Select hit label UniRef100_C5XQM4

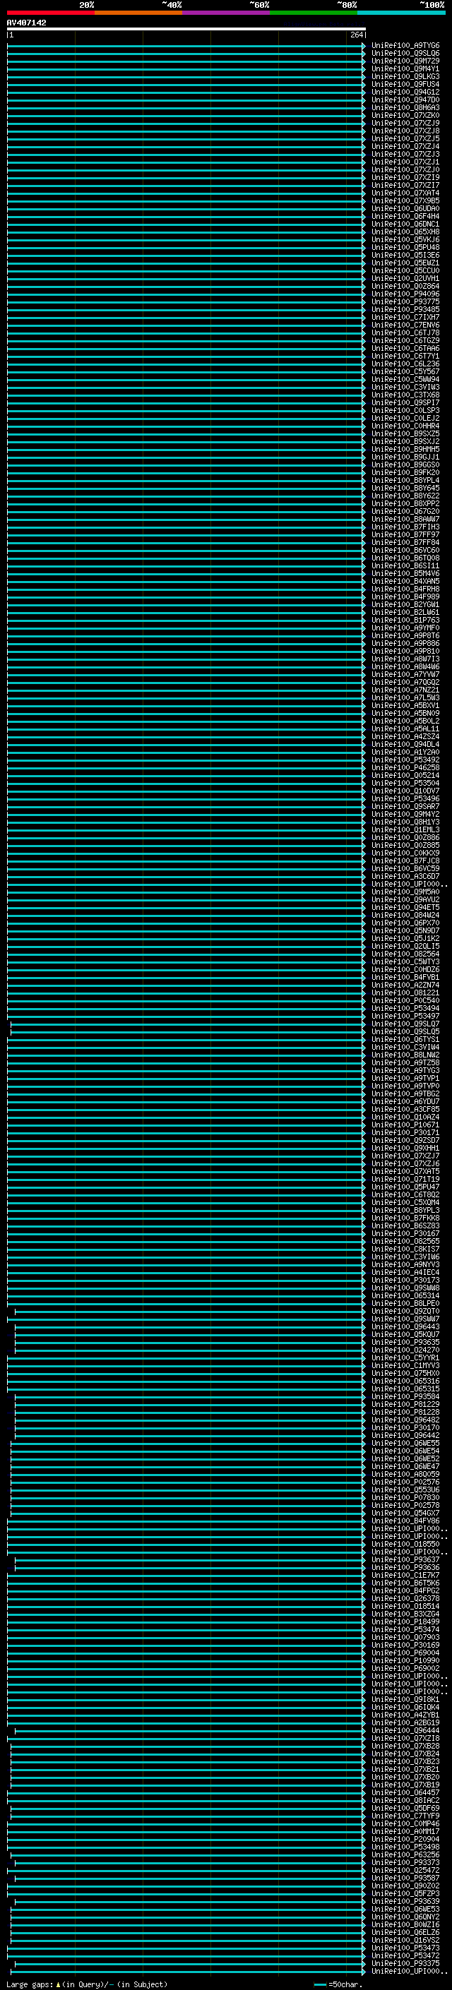(405, 1202)
